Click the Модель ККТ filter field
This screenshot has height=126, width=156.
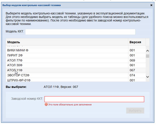point(80,32)
